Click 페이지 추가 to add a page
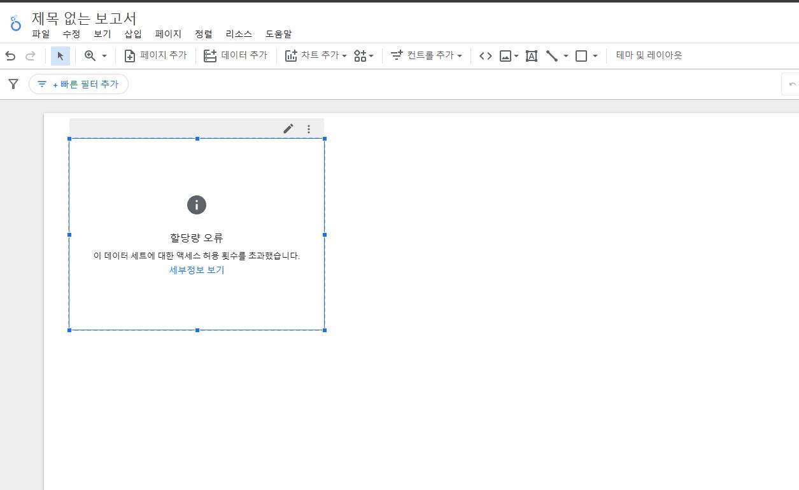Screen dimensions: 799x490 [x=155, y=56]
